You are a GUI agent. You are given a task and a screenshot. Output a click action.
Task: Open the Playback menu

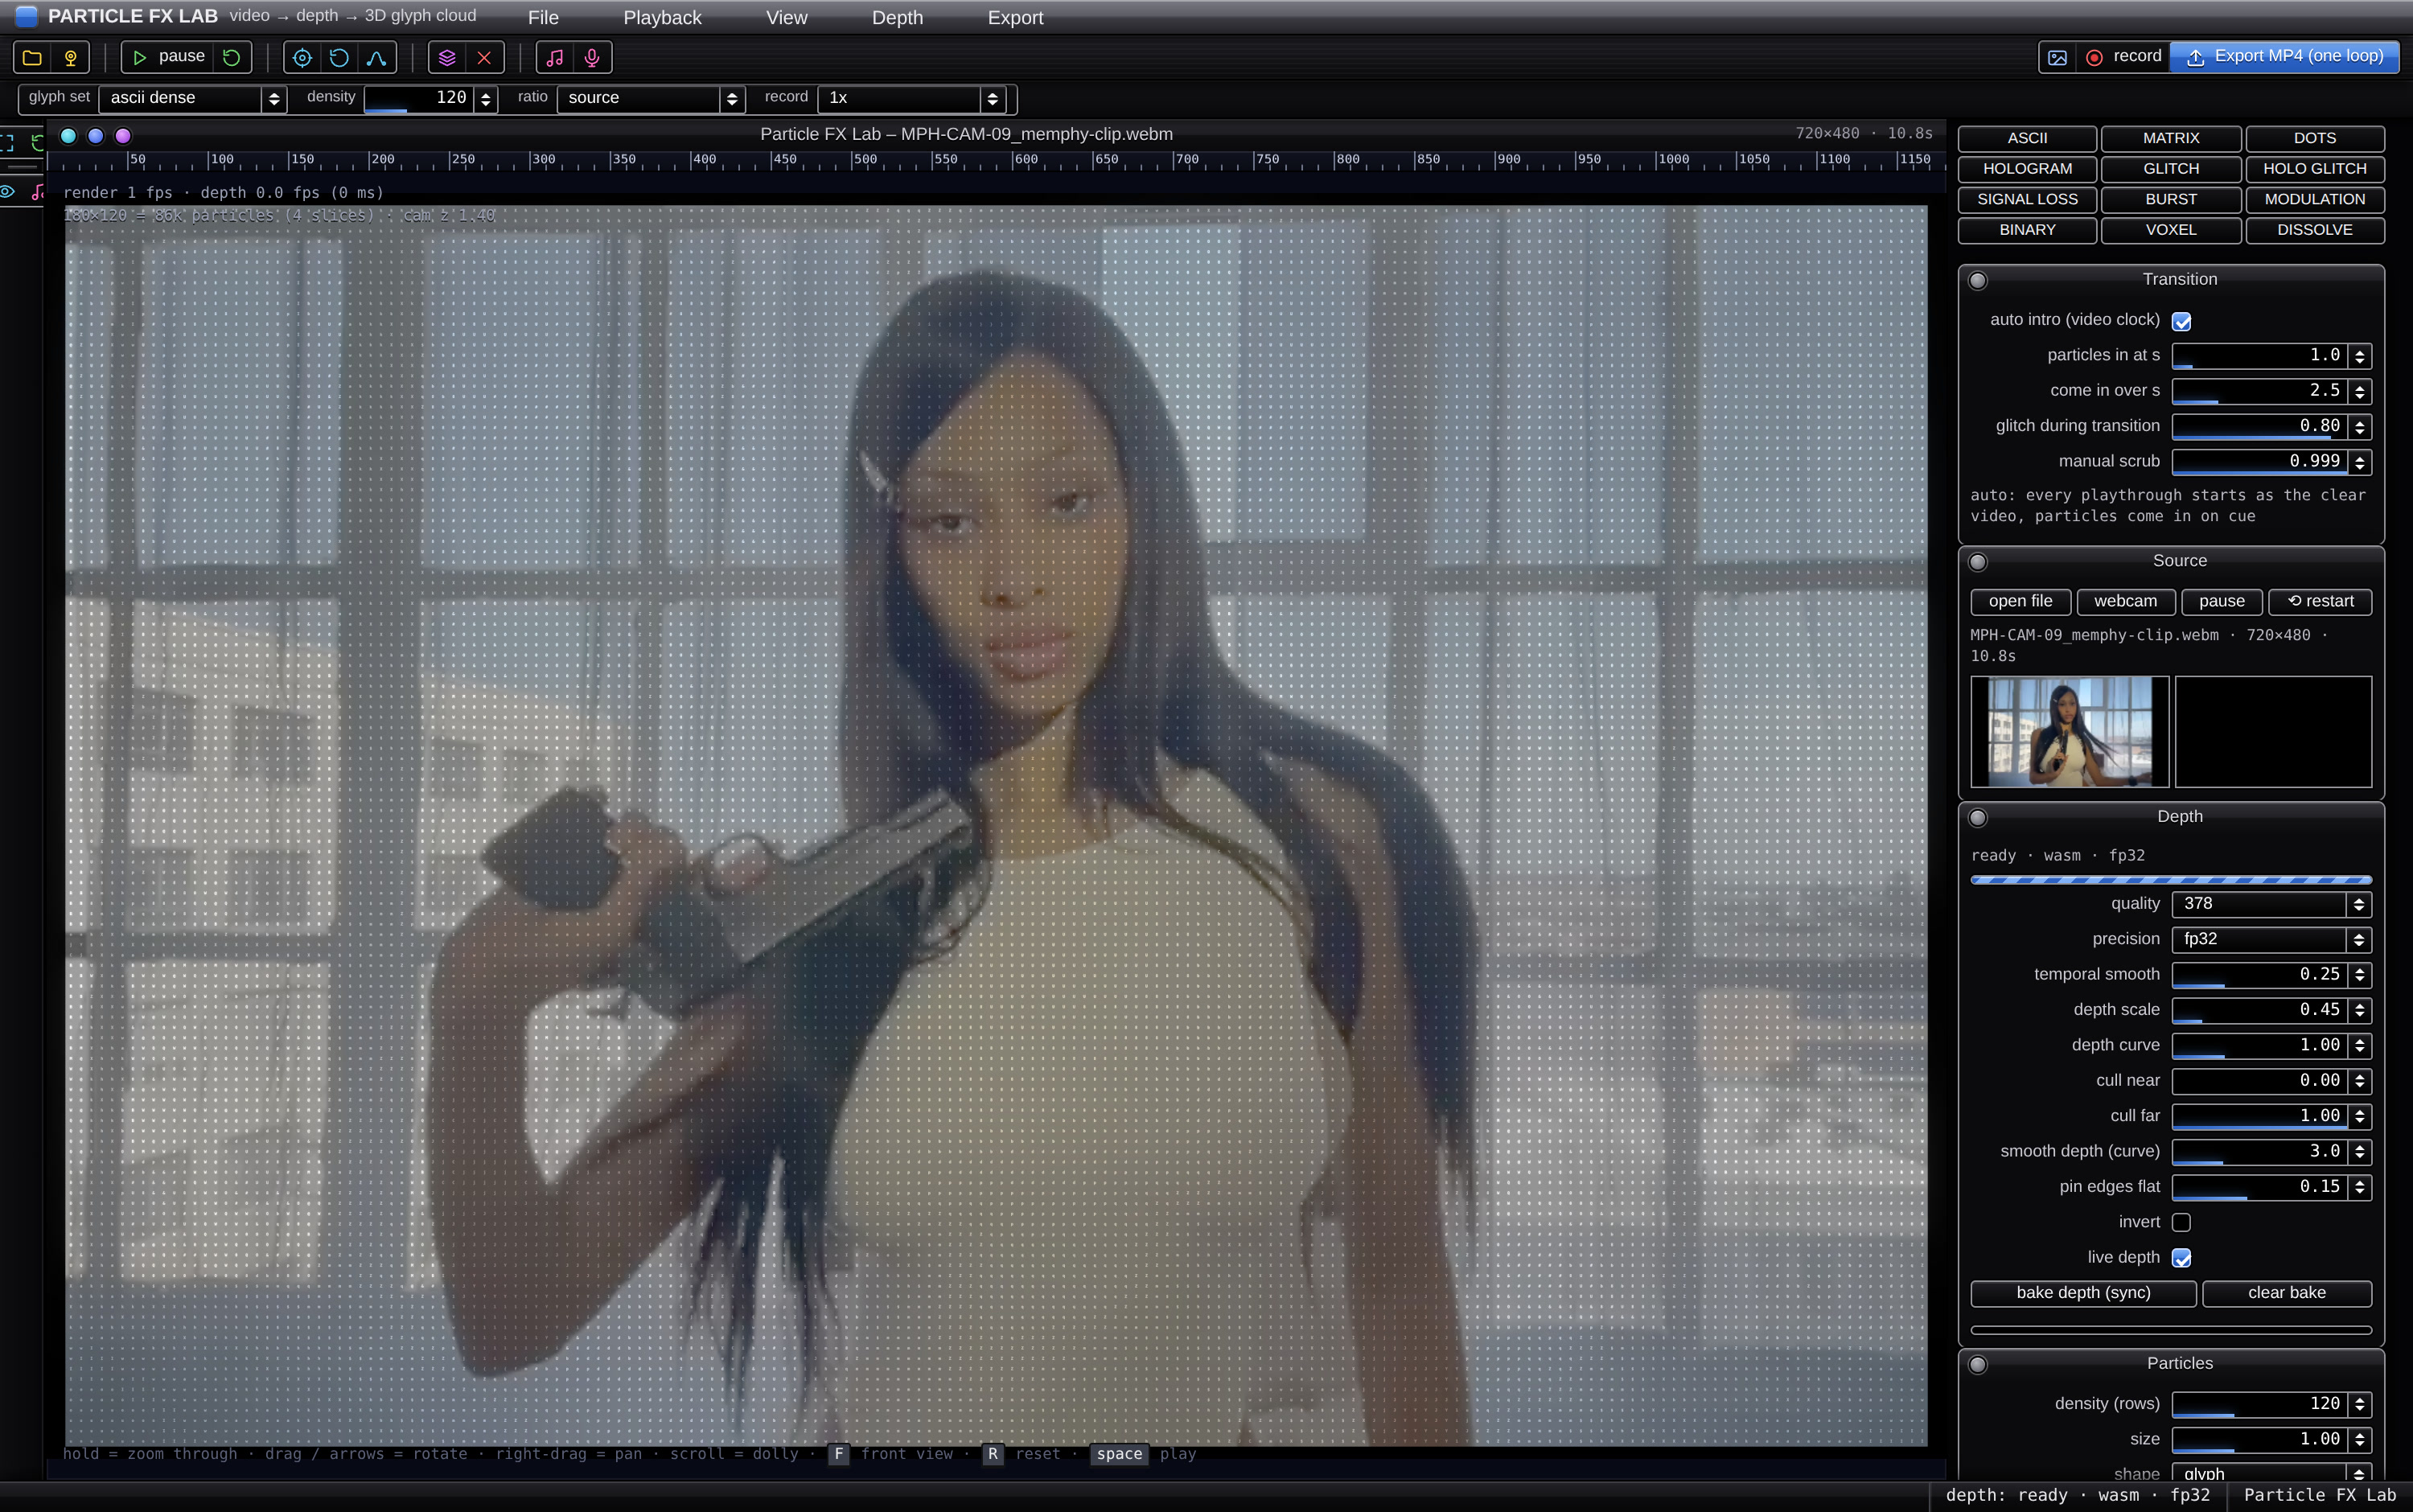coord(662,18)
